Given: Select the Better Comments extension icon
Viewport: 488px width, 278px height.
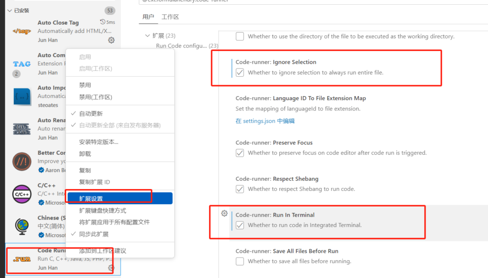Looking at the screenshot, I should (22, 161).
